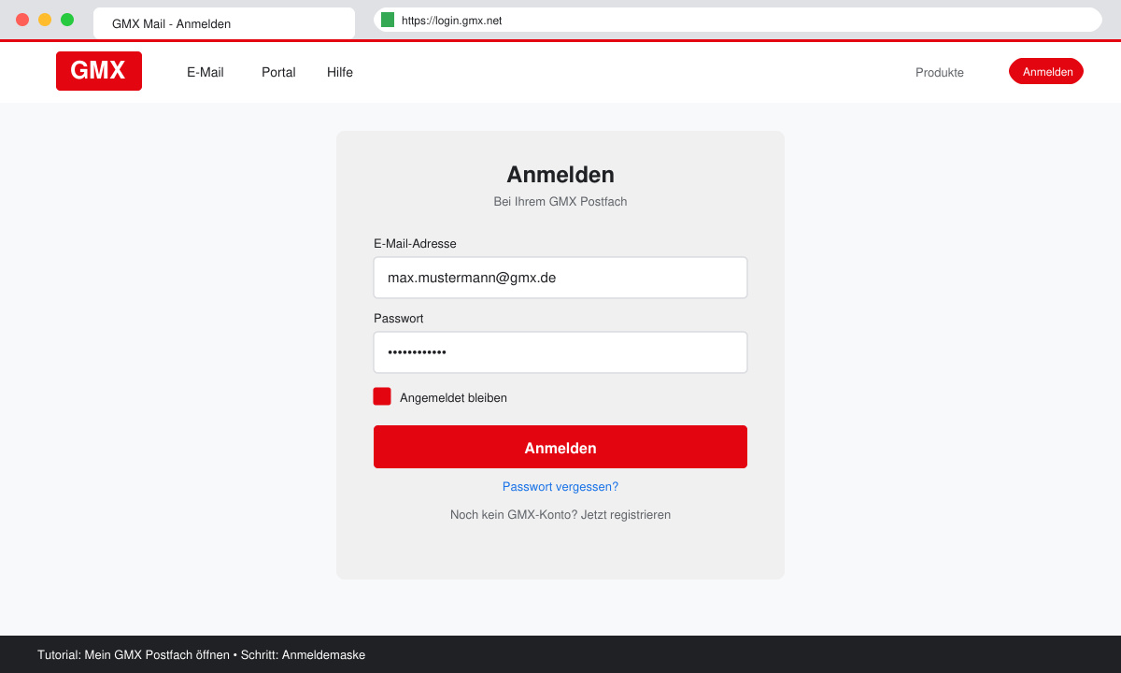Click the green maximize window button
Screen dimensions: 1121x673
pyautogui.click(x=67, y=20)
